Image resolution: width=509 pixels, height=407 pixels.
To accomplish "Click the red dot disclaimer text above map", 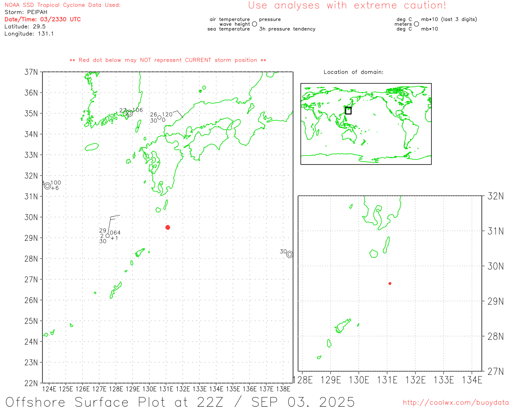I will coord(168,60).
